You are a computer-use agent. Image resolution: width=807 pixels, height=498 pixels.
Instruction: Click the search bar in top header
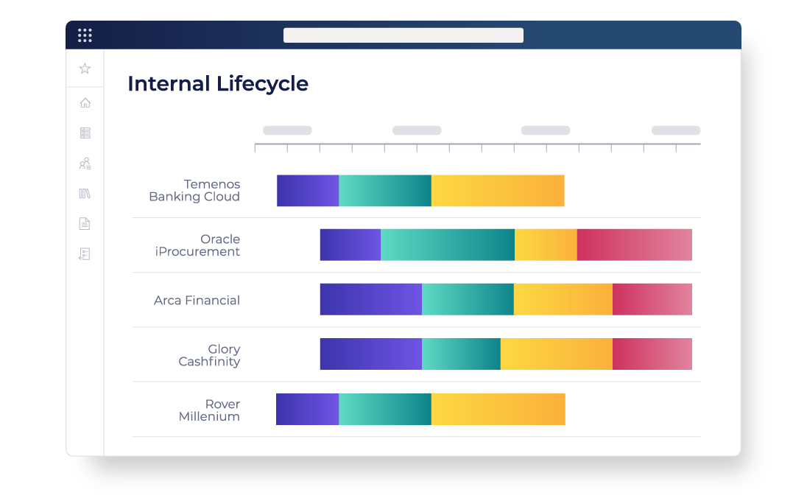[403, 35]
